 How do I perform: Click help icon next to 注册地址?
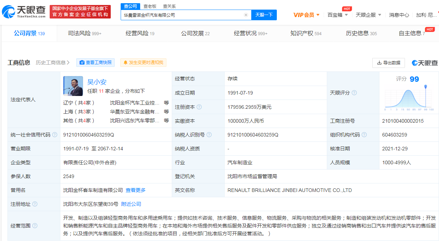35,204
